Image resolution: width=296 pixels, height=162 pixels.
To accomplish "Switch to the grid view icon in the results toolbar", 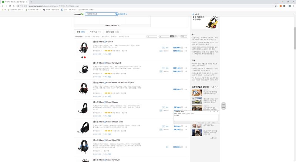I will point(178,36).
